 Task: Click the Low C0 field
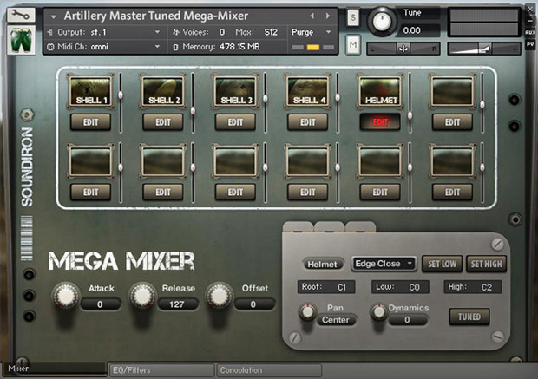(x=400, y=287)
